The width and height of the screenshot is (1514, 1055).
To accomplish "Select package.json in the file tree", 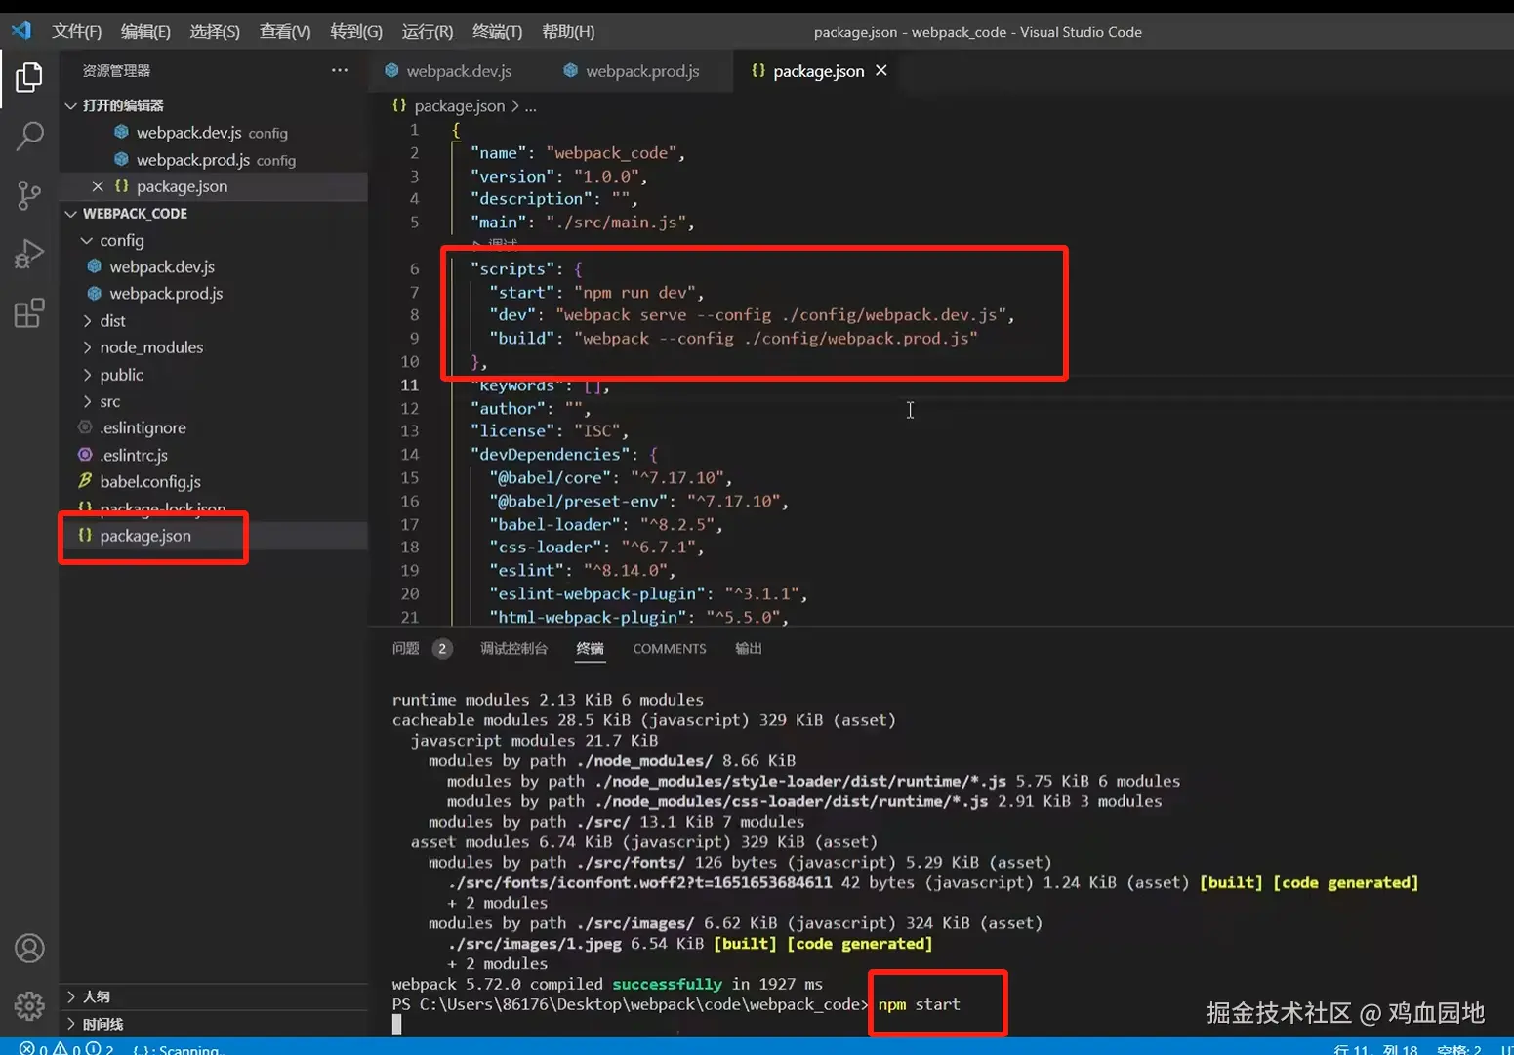I will tap(214, 536).
